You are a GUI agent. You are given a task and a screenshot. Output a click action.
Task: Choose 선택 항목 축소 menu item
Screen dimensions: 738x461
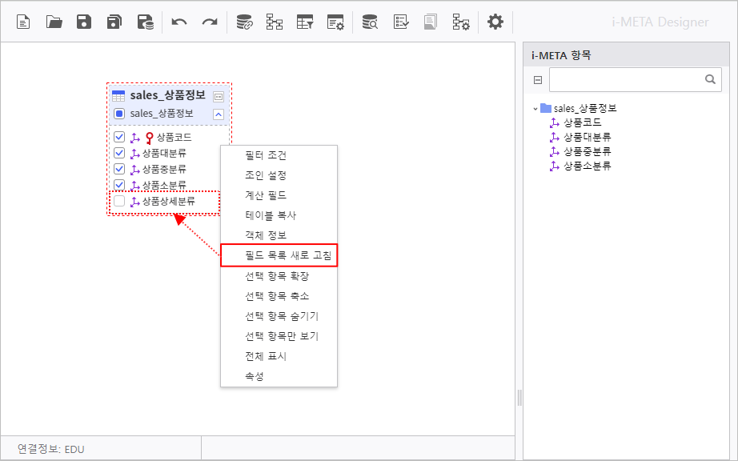click(x=279, y=296)
